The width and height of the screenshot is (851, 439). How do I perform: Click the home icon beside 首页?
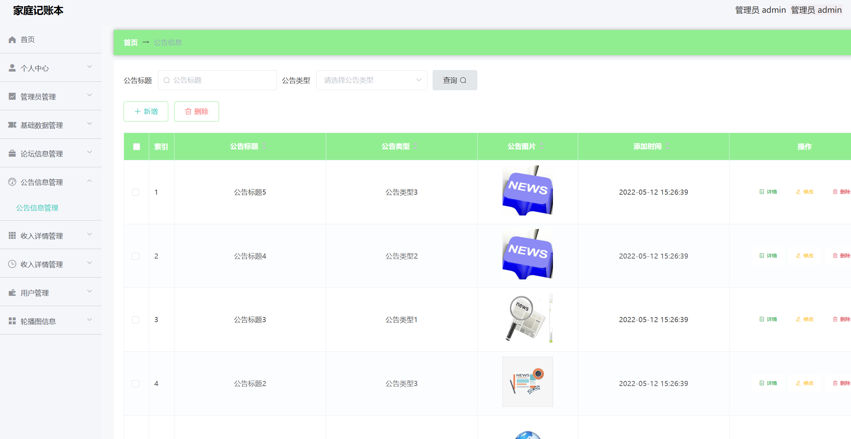coord(12,39)
